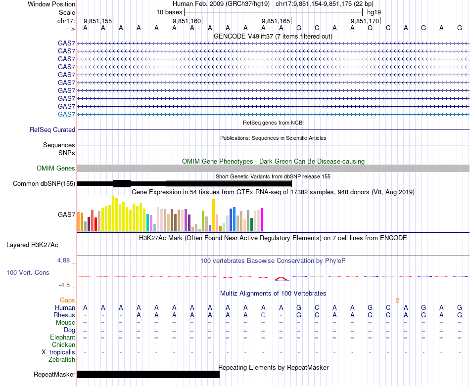Screen dimensions: 470x386
Task: Open the GENCODE V49lift37 track title
Action: 273,36
